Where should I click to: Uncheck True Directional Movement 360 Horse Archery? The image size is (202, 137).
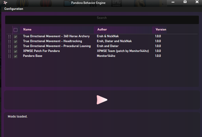coord(15,37)
